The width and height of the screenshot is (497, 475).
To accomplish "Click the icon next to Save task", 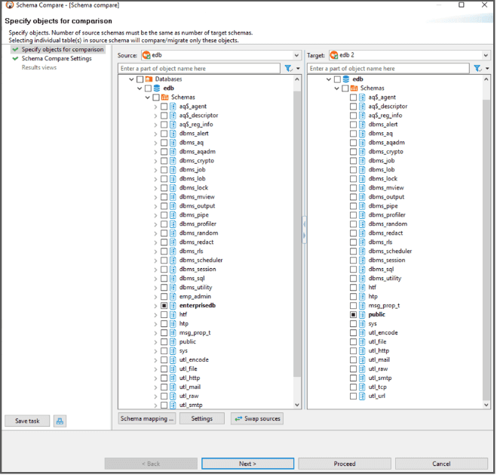I will (60, 421).
